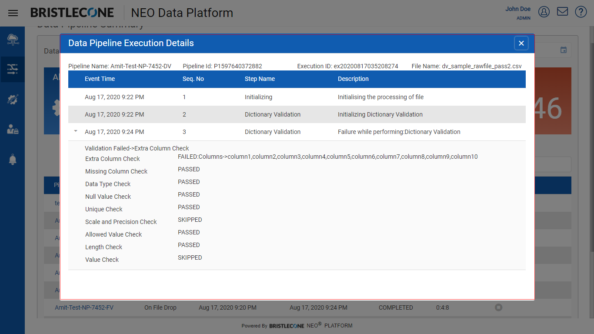Select the data pipeline sidebar icon

click(x=13, y=69)
